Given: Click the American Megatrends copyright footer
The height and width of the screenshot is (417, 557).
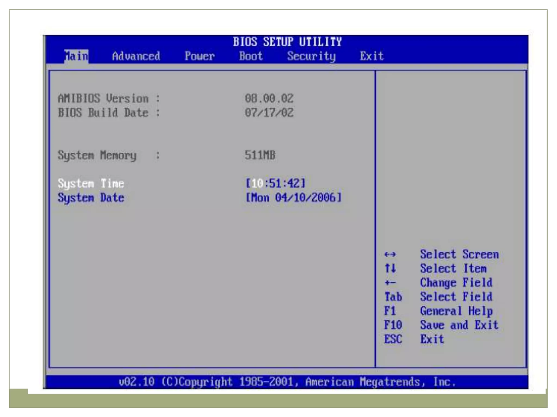Looking at the screenshot, I should pos(287,382).
